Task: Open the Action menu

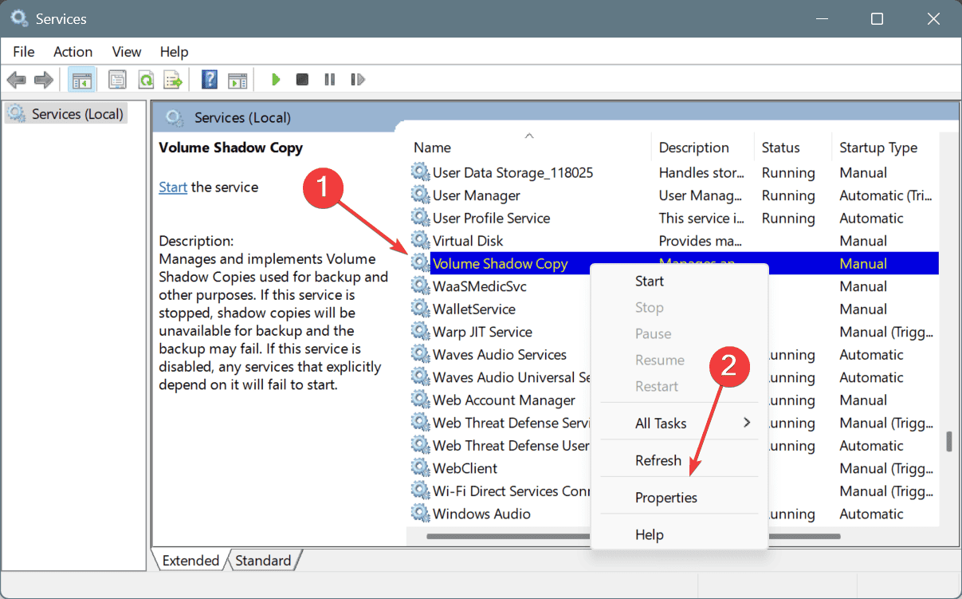Action: point(73,52)
